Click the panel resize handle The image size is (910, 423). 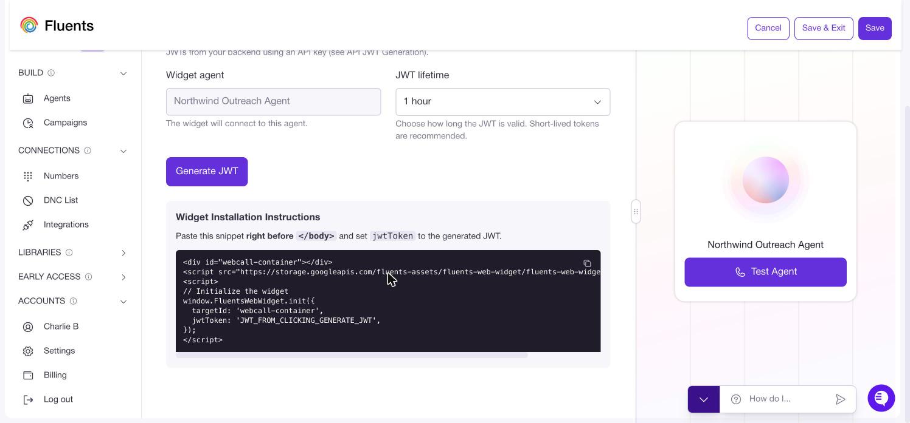point(636,212)
